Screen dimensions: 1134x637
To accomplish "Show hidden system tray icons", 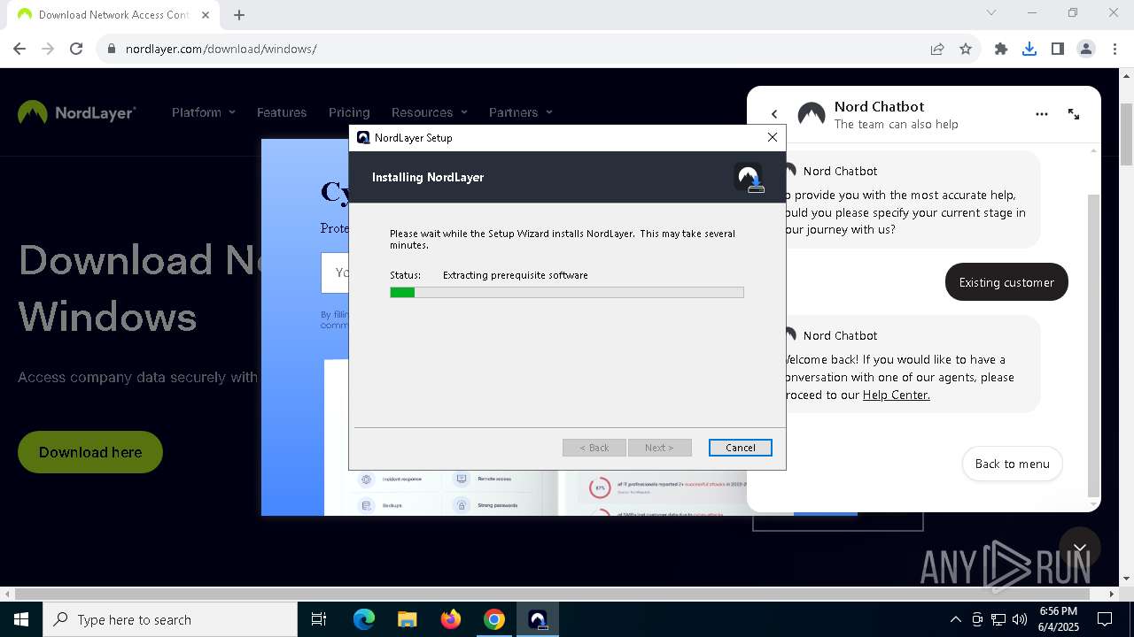I will (x=955, y=619).
